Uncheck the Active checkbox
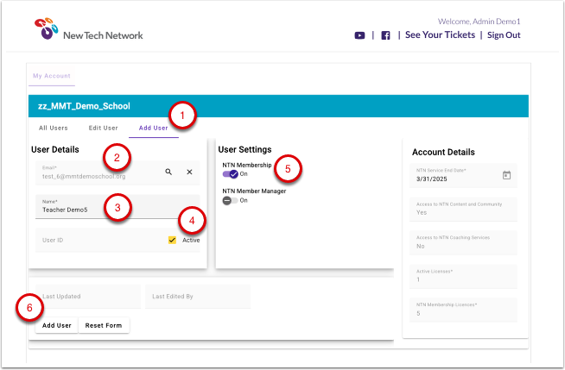 pos(173,240)
